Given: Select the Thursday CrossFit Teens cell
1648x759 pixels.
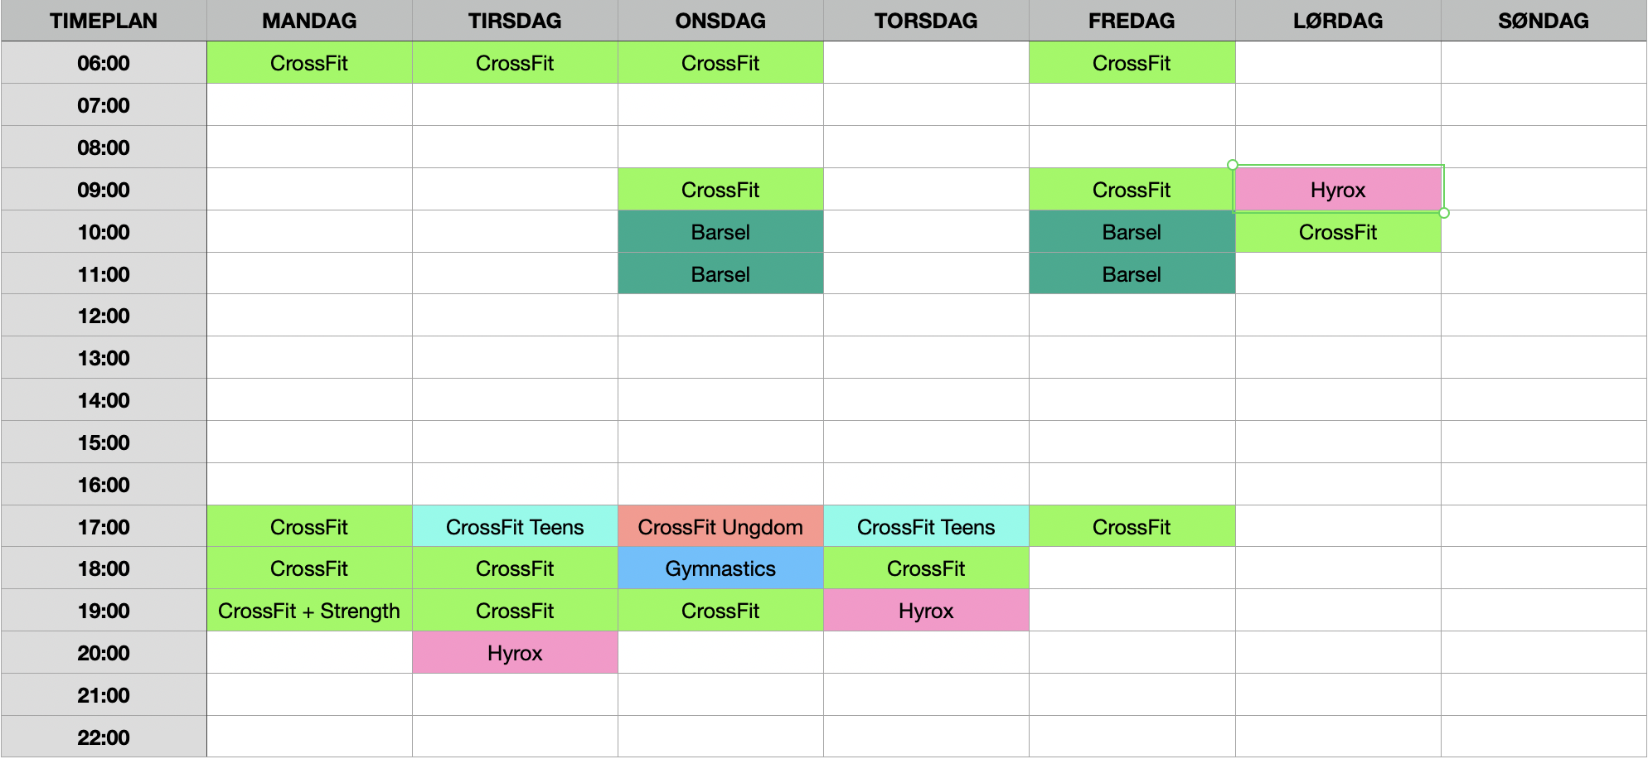Looking at the screenshot, I should pos(926,527).
